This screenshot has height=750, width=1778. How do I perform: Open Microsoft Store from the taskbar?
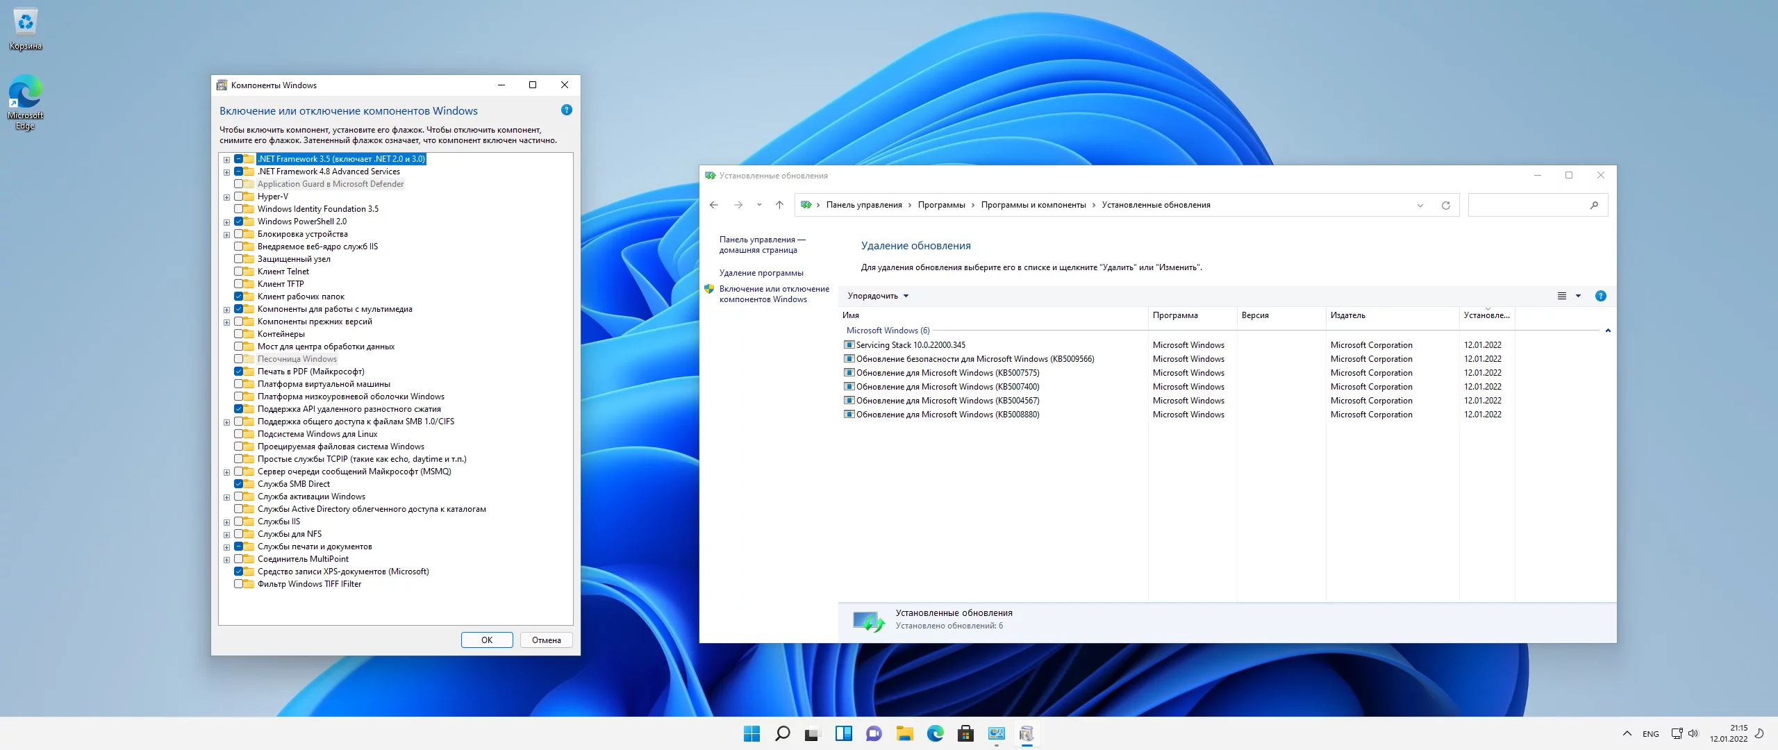(x=965, y=733)
